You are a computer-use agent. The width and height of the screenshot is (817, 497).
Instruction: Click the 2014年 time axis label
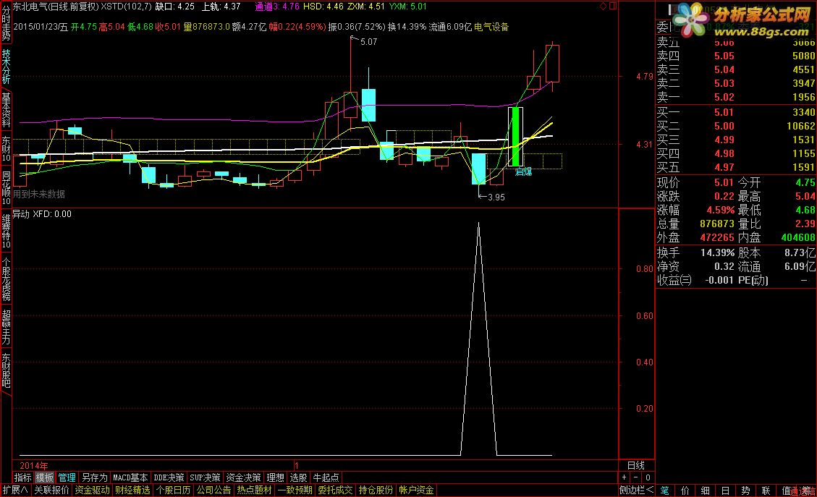point(33,465)
